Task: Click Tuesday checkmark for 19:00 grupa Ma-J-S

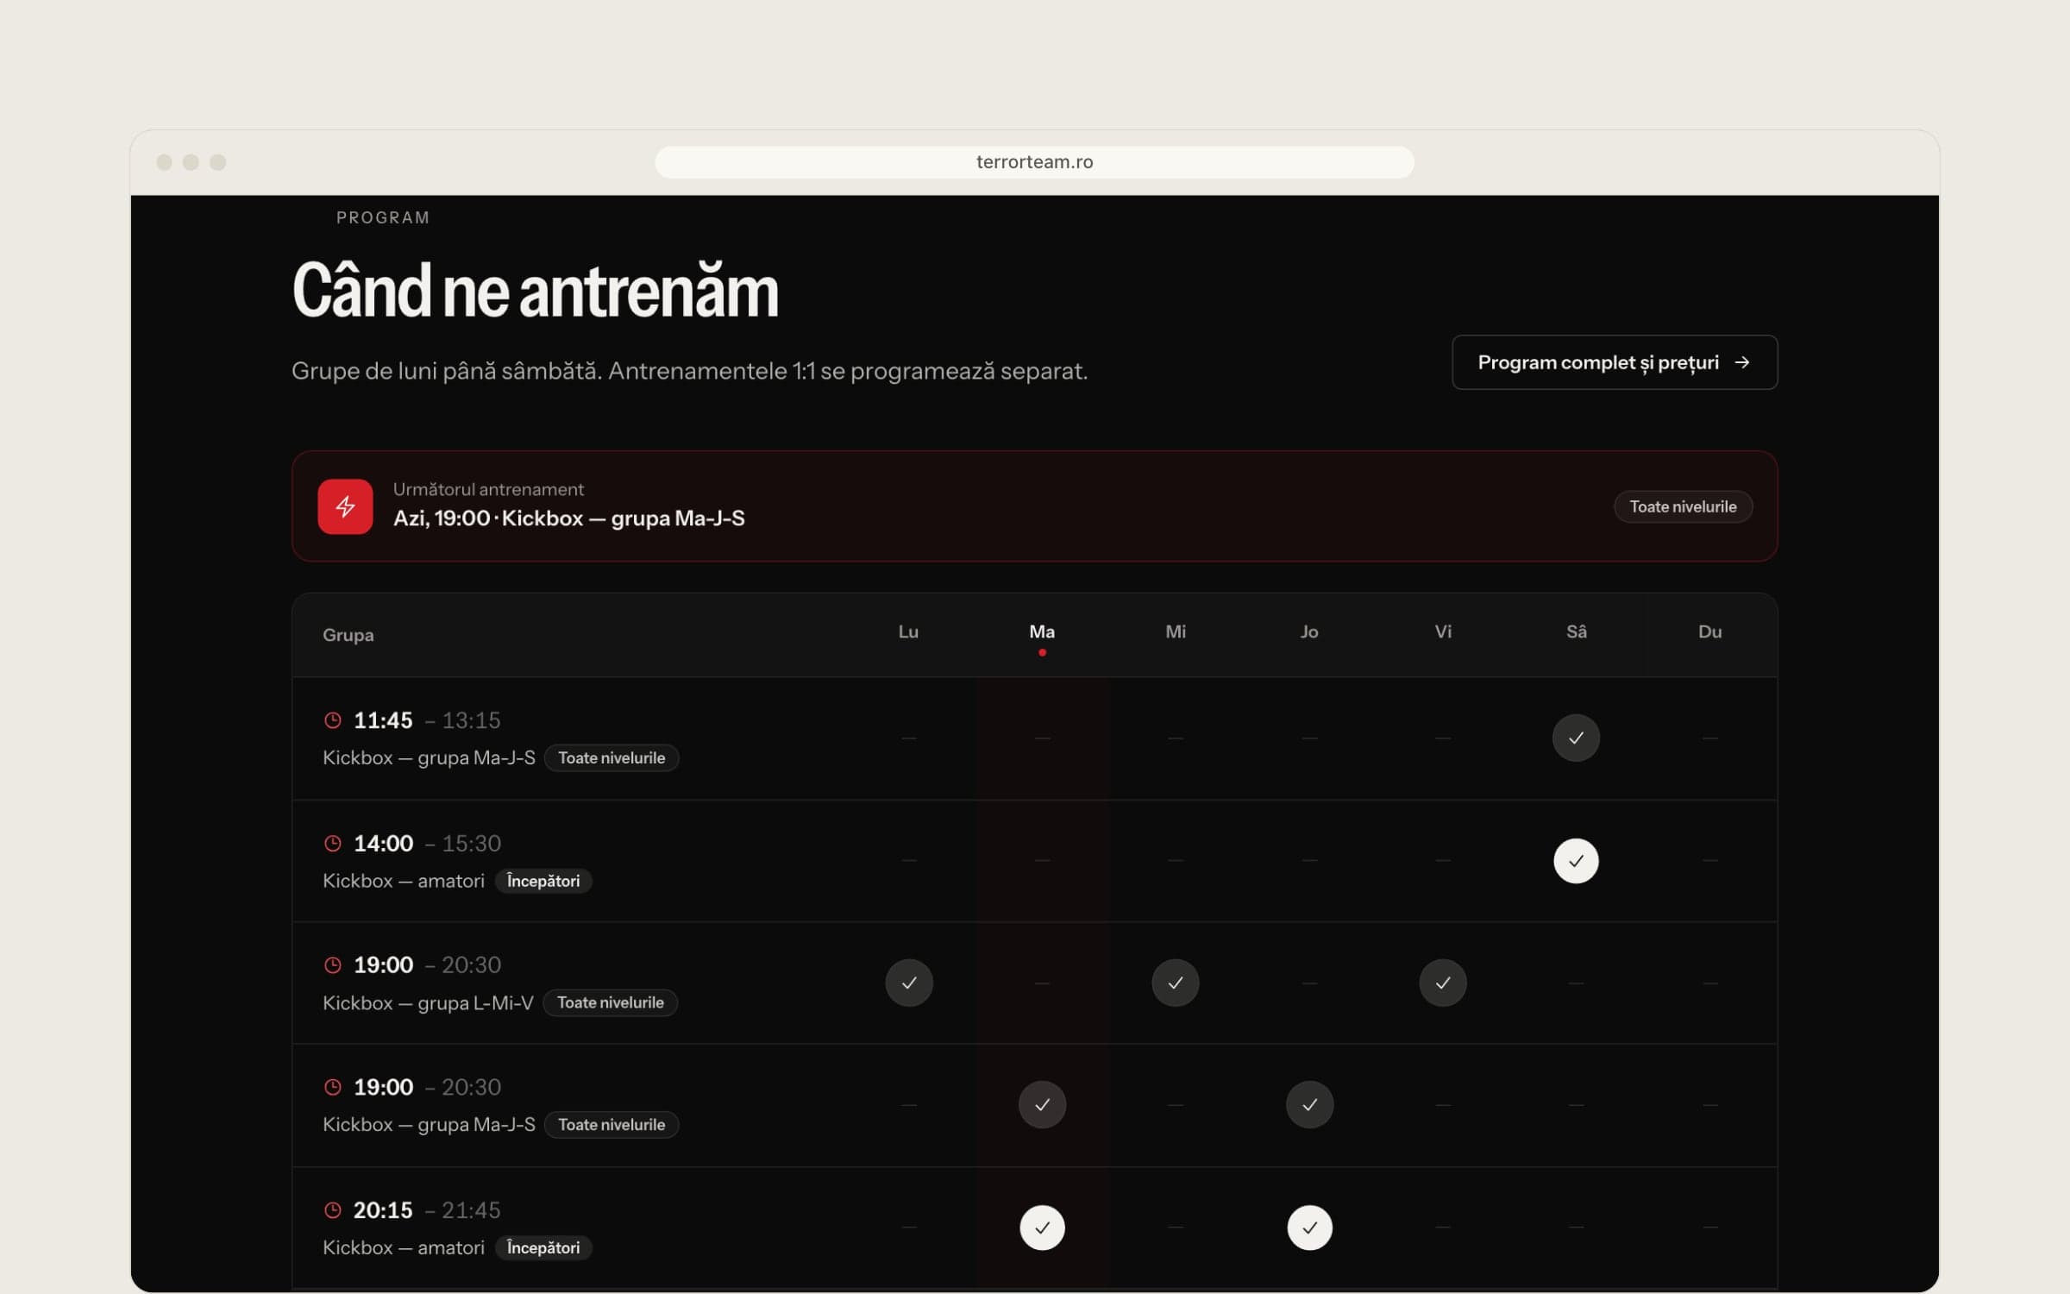Action: click(x=1042, y=1105)
